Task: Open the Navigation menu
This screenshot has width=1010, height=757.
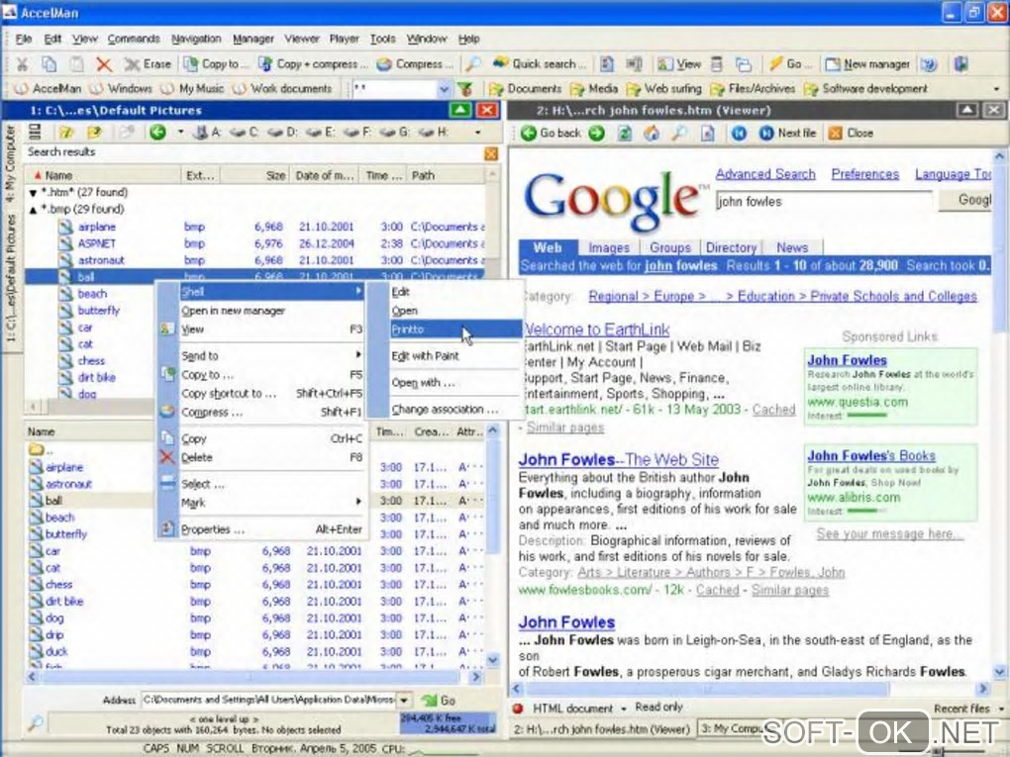Action: 196,40
